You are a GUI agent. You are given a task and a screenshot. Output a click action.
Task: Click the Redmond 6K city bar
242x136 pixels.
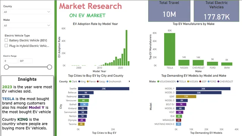pos(84,97)
